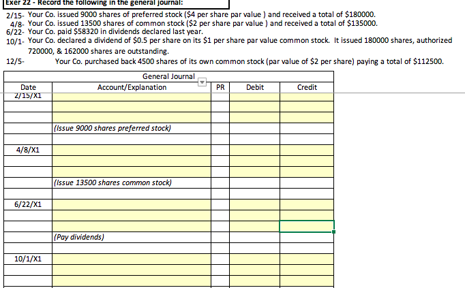Viewport: 465px width, 288px height.
Task: Click the credit cell in the 10/1/X1 row
Action: pos(307,259)
